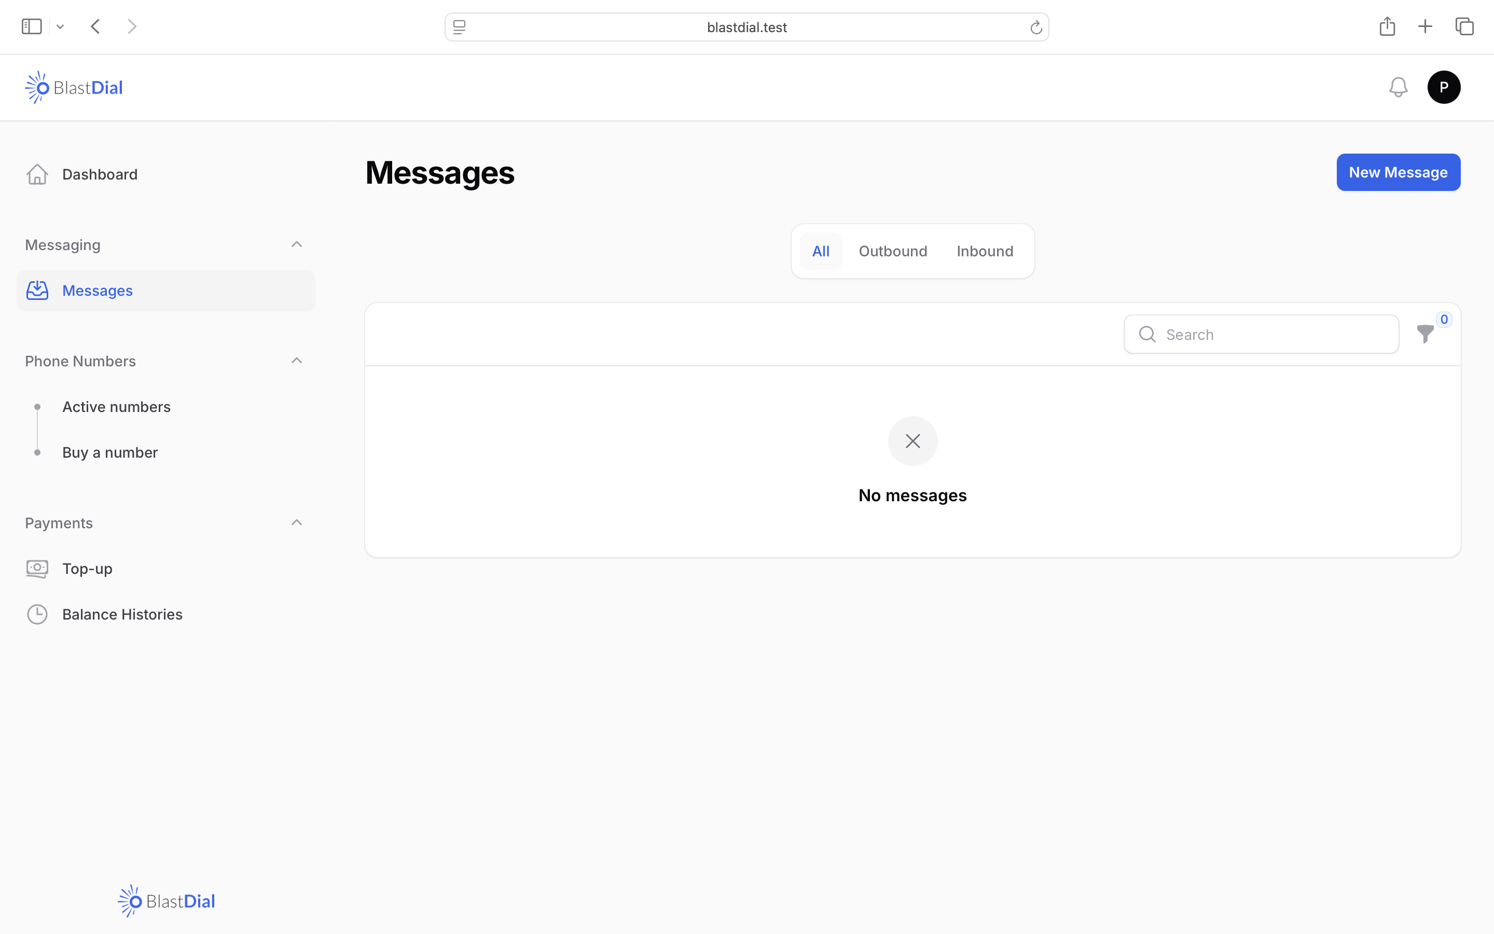Click the page settings icon in address bar

click(x=459, y=27)
